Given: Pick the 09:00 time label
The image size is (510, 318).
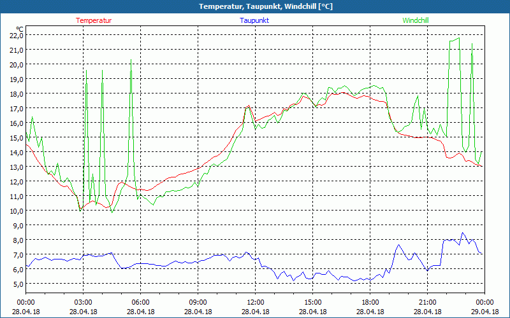Looking at the screenshot, I should click(x=198, y=302).
